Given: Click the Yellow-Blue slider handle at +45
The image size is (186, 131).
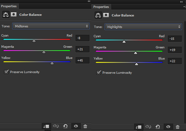Looking at the screenshot, I should pos(52,63).
